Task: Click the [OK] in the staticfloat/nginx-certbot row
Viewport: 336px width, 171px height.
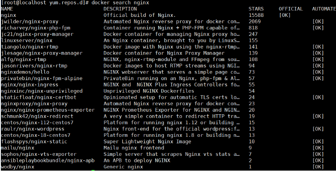Action: [x=318, y=97]
